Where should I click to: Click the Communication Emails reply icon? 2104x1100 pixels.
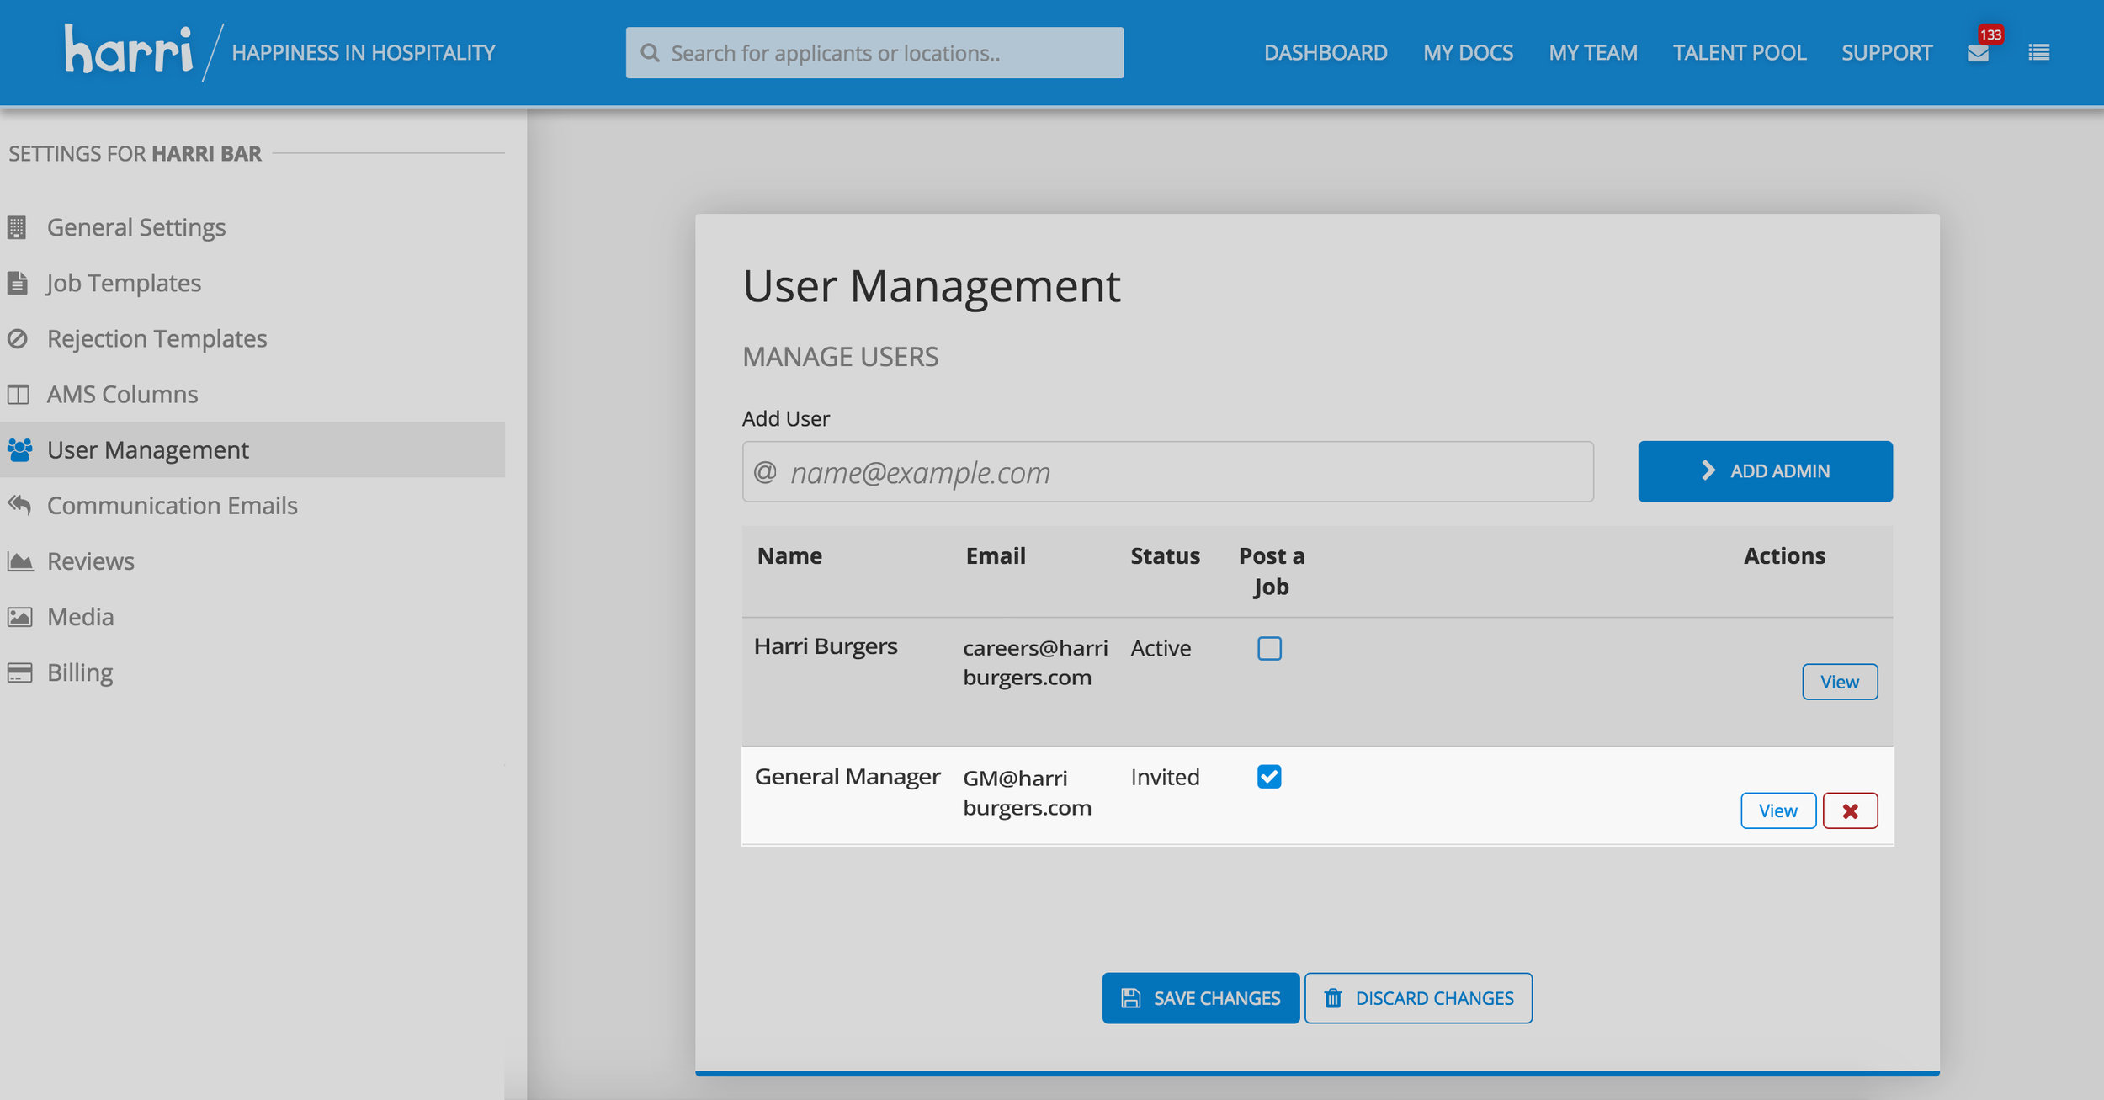pos(19,505)
